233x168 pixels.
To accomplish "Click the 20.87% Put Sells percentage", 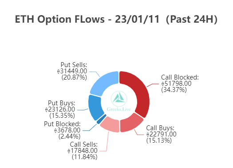I will [74, 77].
